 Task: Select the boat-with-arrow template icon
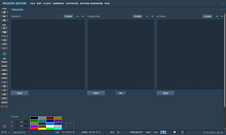(x=4, y=94)
